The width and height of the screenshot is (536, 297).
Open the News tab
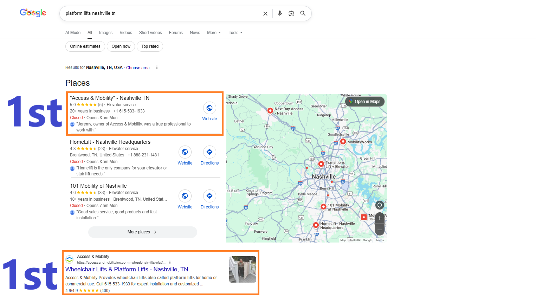click(x=195, y=33)
